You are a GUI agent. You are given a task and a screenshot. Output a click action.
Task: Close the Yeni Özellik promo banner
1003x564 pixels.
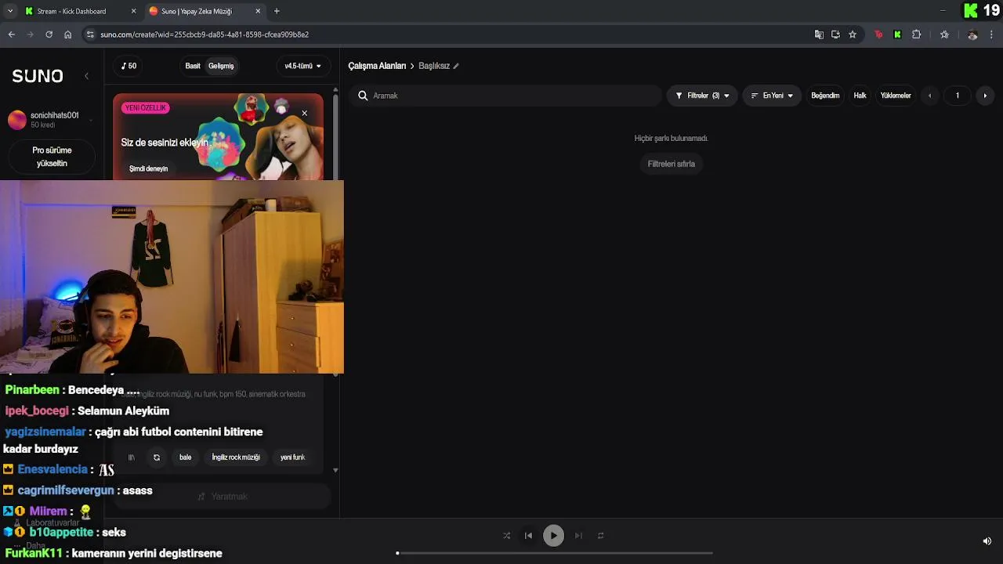(304, 114)
